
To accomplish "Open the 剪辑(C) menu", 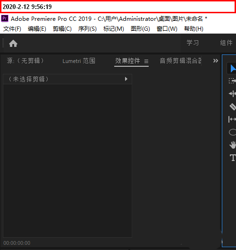I will click(62, 29).
